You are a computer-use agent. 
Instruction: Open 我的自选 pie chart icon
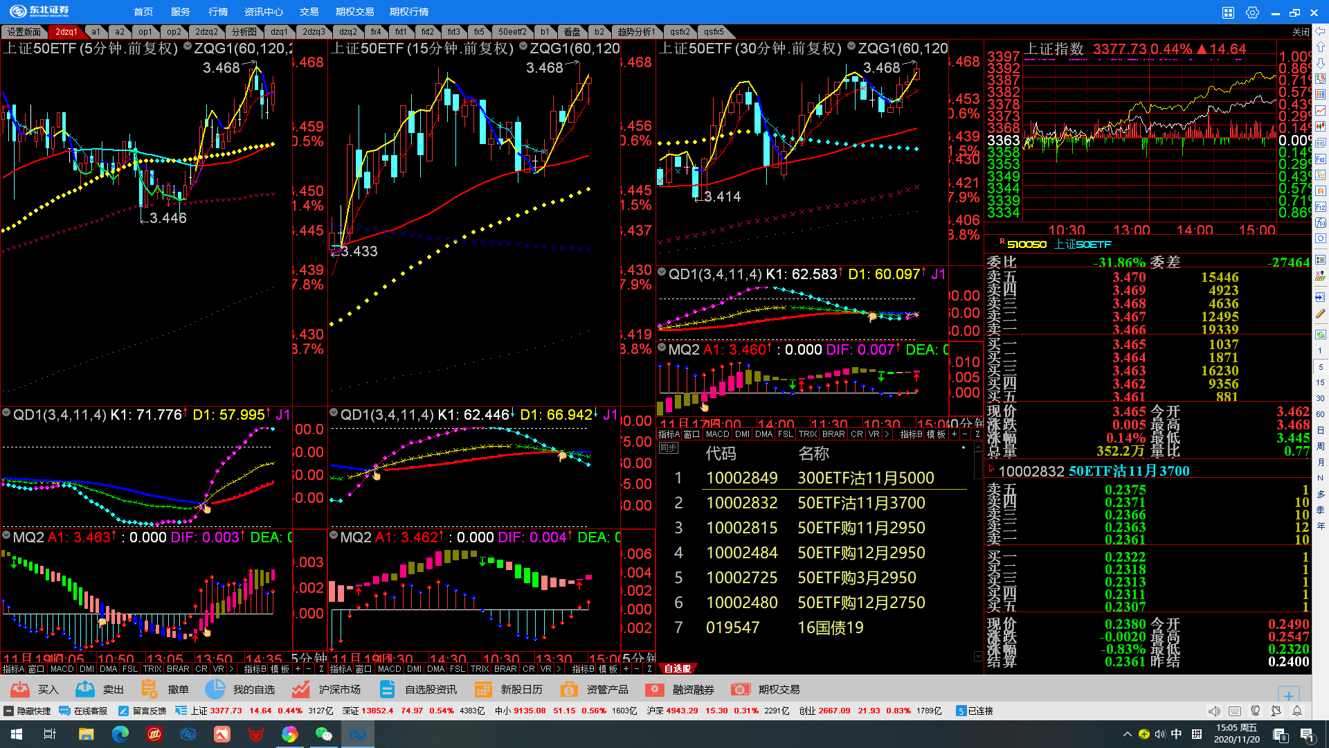click(x=215, y=689)
